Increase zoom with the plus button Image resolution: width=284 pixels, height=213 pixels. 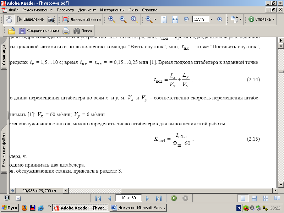point(219,20)
